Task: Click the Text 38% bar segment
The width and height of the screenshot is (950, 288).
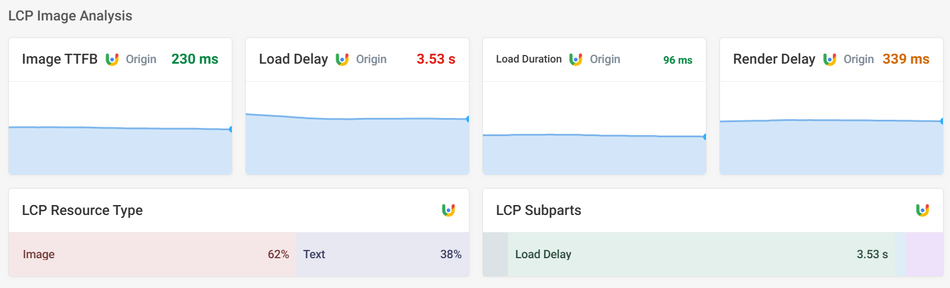Action: click(x=382, y=254)
